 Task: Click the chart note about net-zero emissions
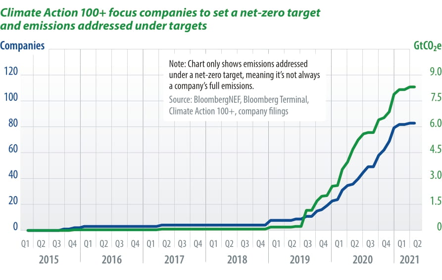click(x=245, y=75)
